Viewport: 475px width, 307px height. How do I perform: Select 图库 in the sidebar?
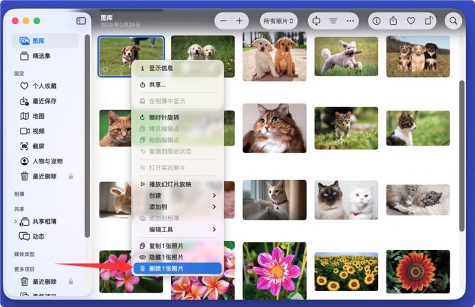45,41
